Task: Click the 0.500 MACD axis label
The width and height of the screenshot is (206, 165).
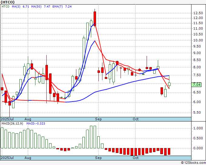Action: [x=198, y=138]
